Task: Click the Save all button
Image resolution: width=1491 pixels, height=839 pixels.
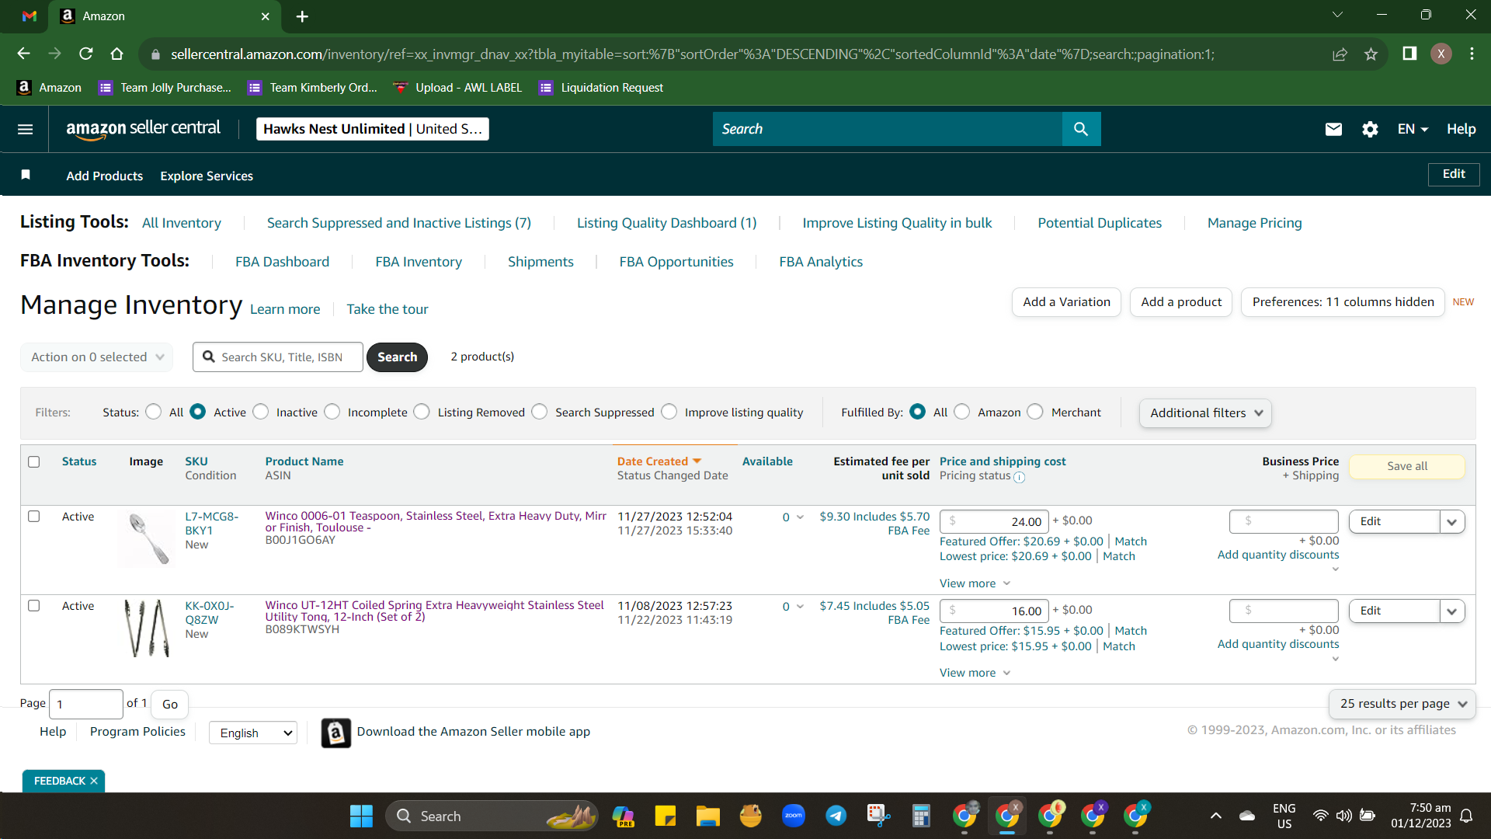Action: pyautogui.click(x=1407, y=466)
